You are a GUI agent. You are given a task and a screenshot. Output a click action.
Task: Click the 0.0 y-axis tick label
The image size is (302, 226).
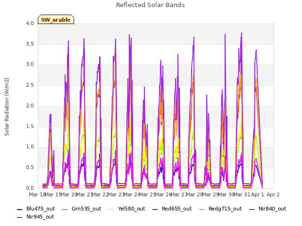[30, 188]
